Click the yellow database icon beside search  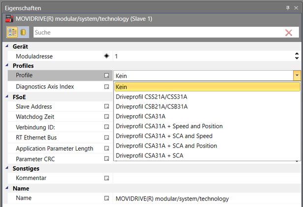23,32
